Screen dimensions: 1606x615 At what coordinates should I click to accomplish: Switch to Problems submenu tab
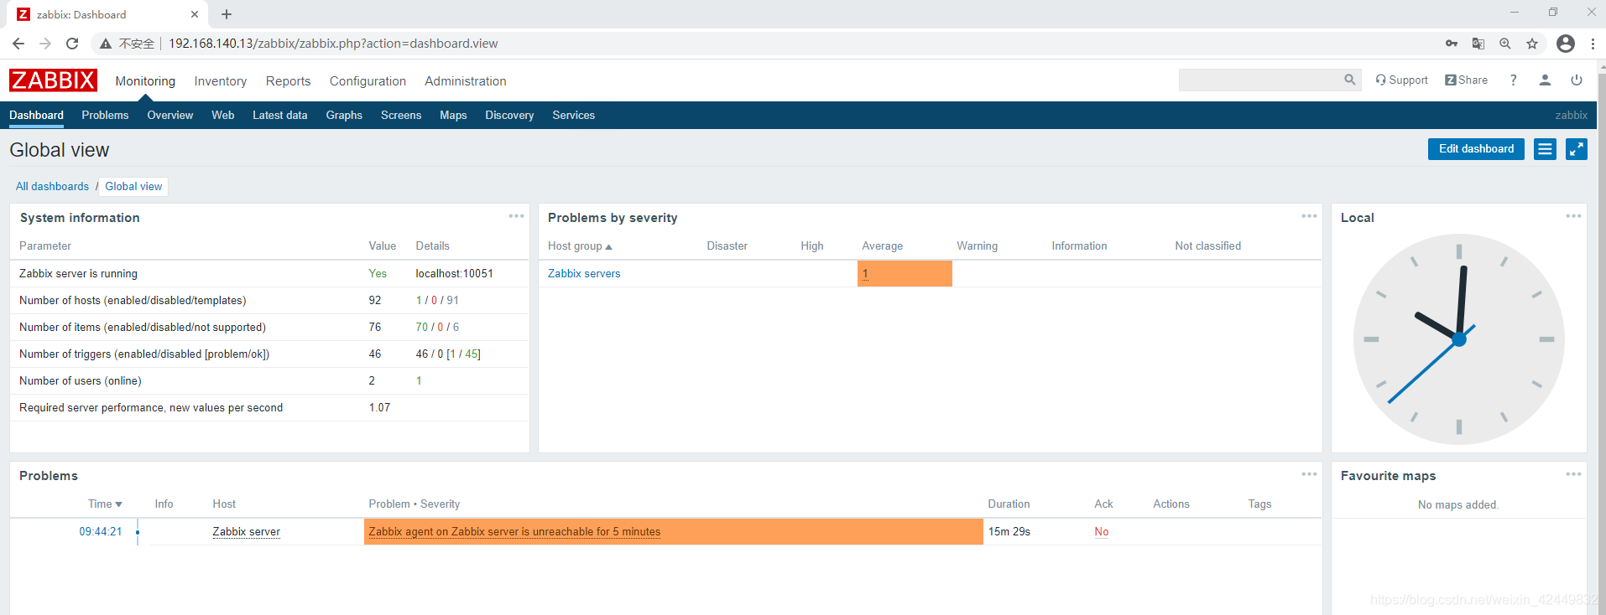click(105, 116)
